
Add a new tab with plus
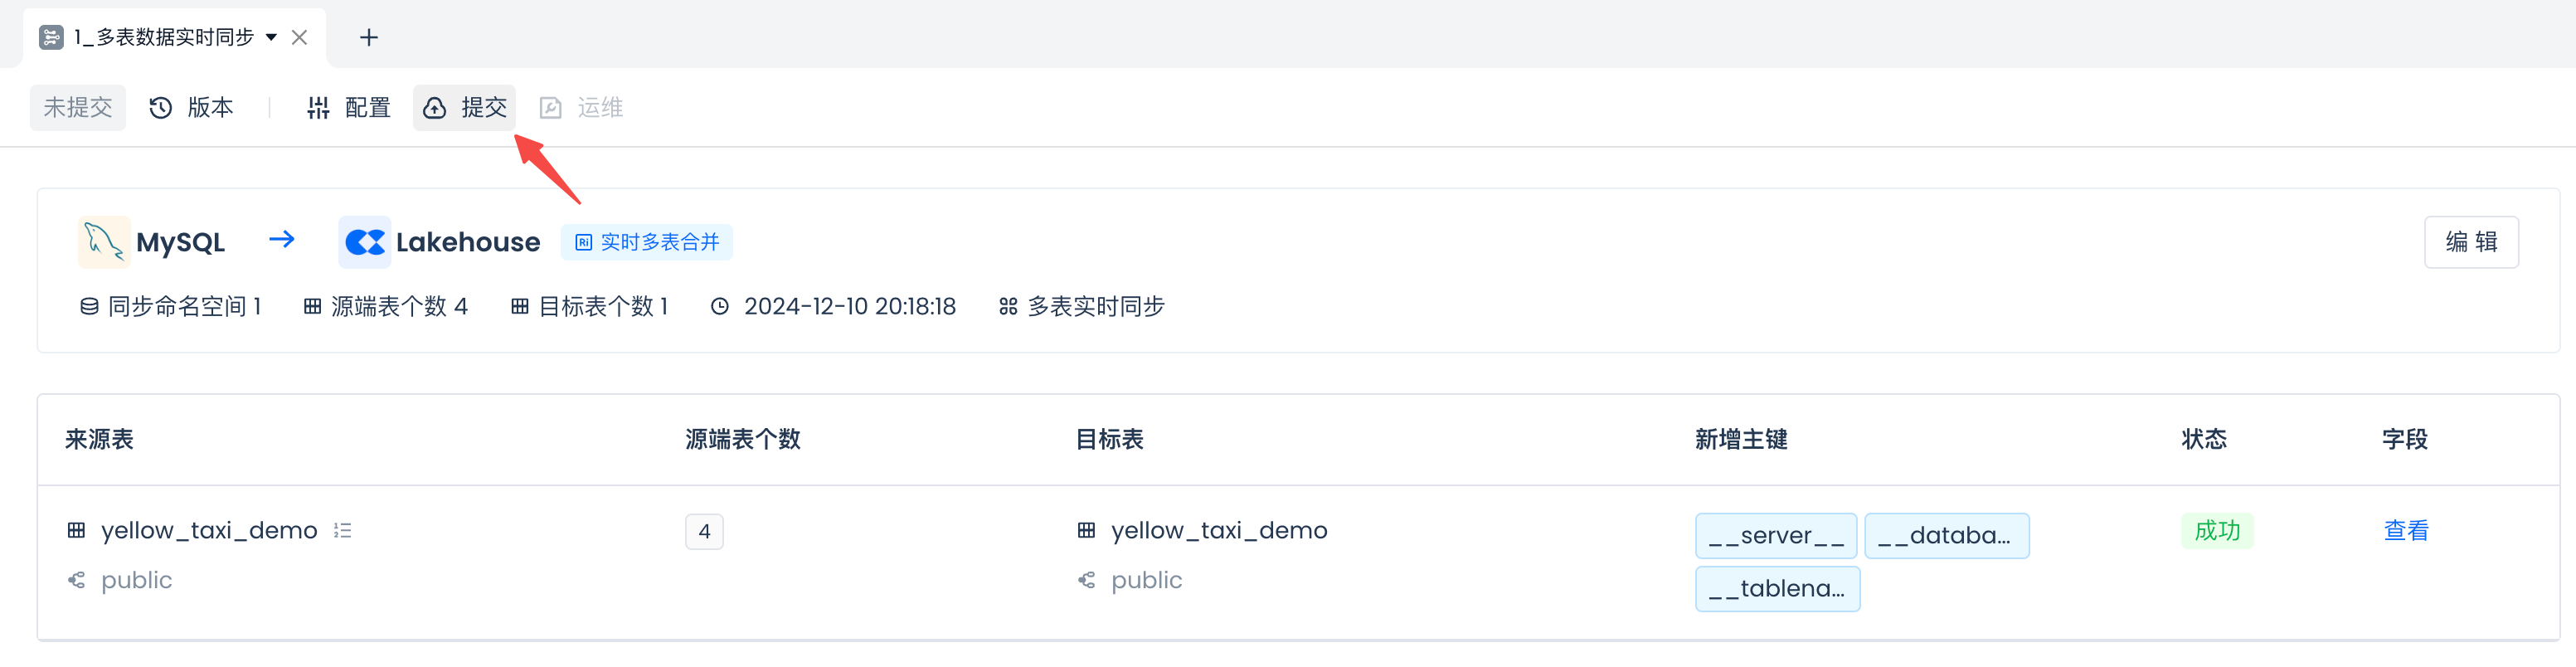(369, 38)
